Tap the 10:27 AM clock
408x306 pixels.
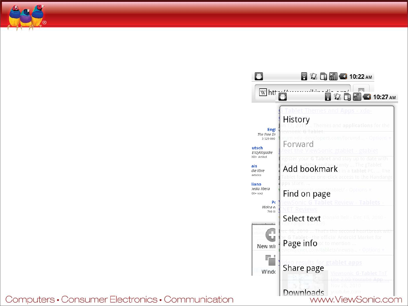pos(384,97)
